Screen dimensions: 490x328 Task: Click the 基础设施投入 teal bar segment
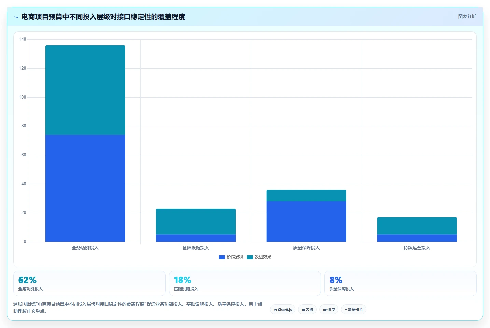[196, 222]
